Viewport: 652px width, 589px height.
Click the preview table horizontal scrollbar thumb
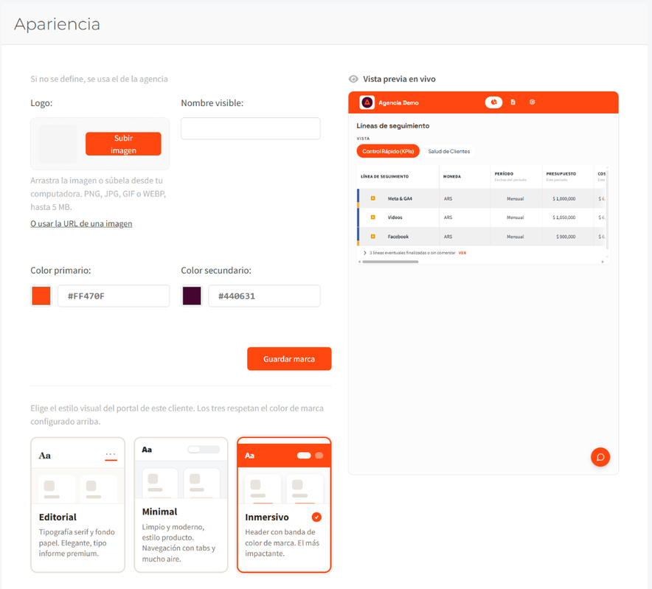[390, 262]
